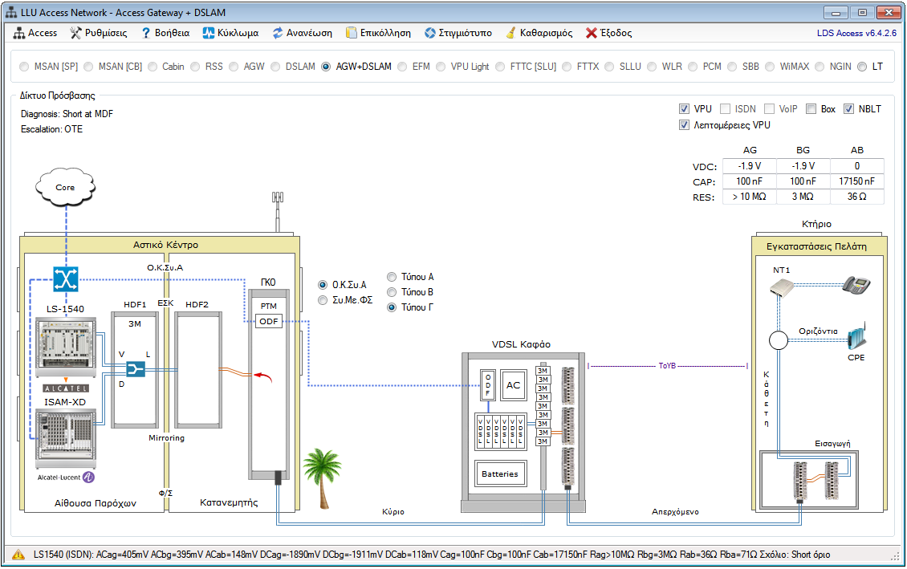Click the CPE modem icon
The width and height of the screenshot is (907, 569).
pos(856,336)
